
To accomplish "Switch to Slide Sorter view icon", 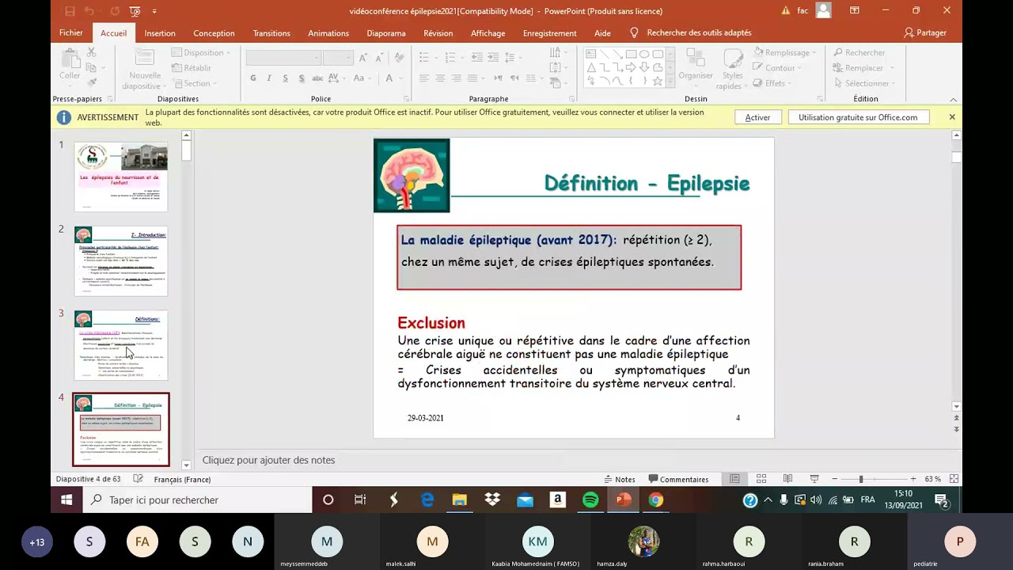I will 761,479.
